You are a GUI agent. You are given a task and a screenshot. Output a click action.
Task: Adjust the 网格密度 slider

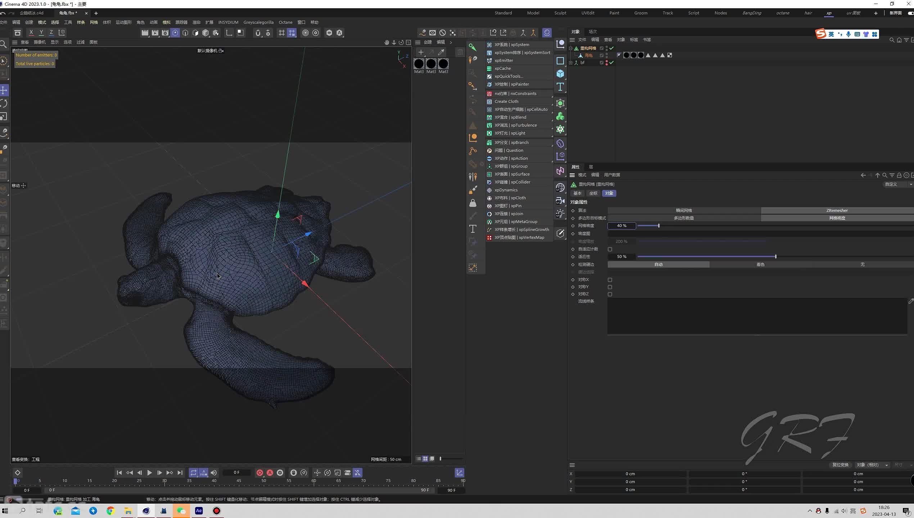point(659,226)
